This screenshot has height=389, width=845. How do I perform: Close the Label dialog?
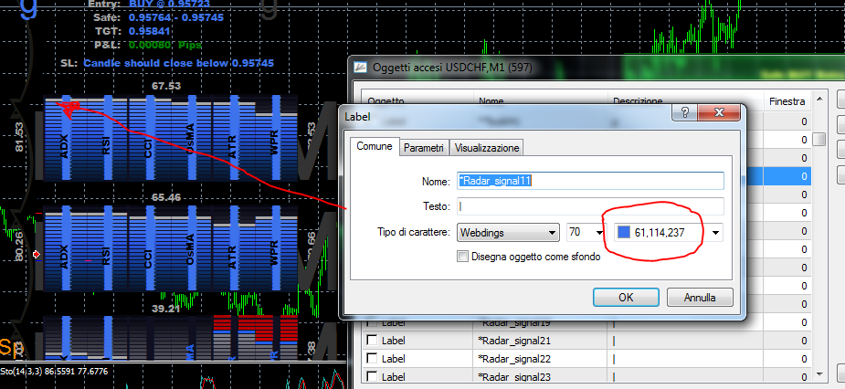(718, 112)
